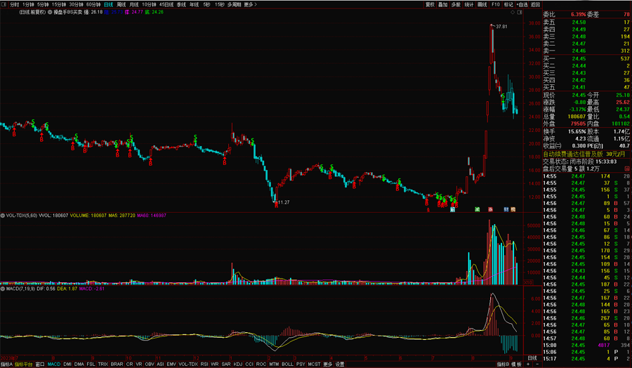Select the 分时 intraday period
The image size is (632, 368).
14,4
